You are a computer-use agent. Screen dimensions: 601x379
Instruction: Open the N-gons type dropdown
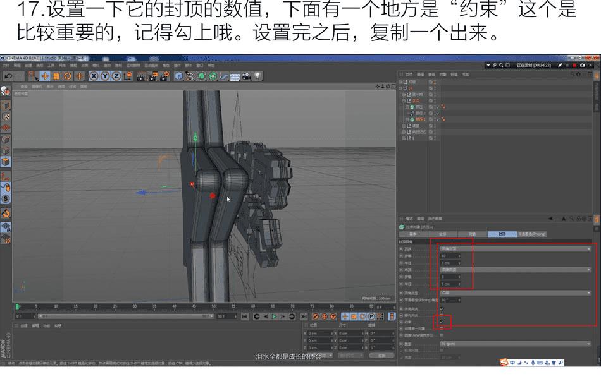516,344
